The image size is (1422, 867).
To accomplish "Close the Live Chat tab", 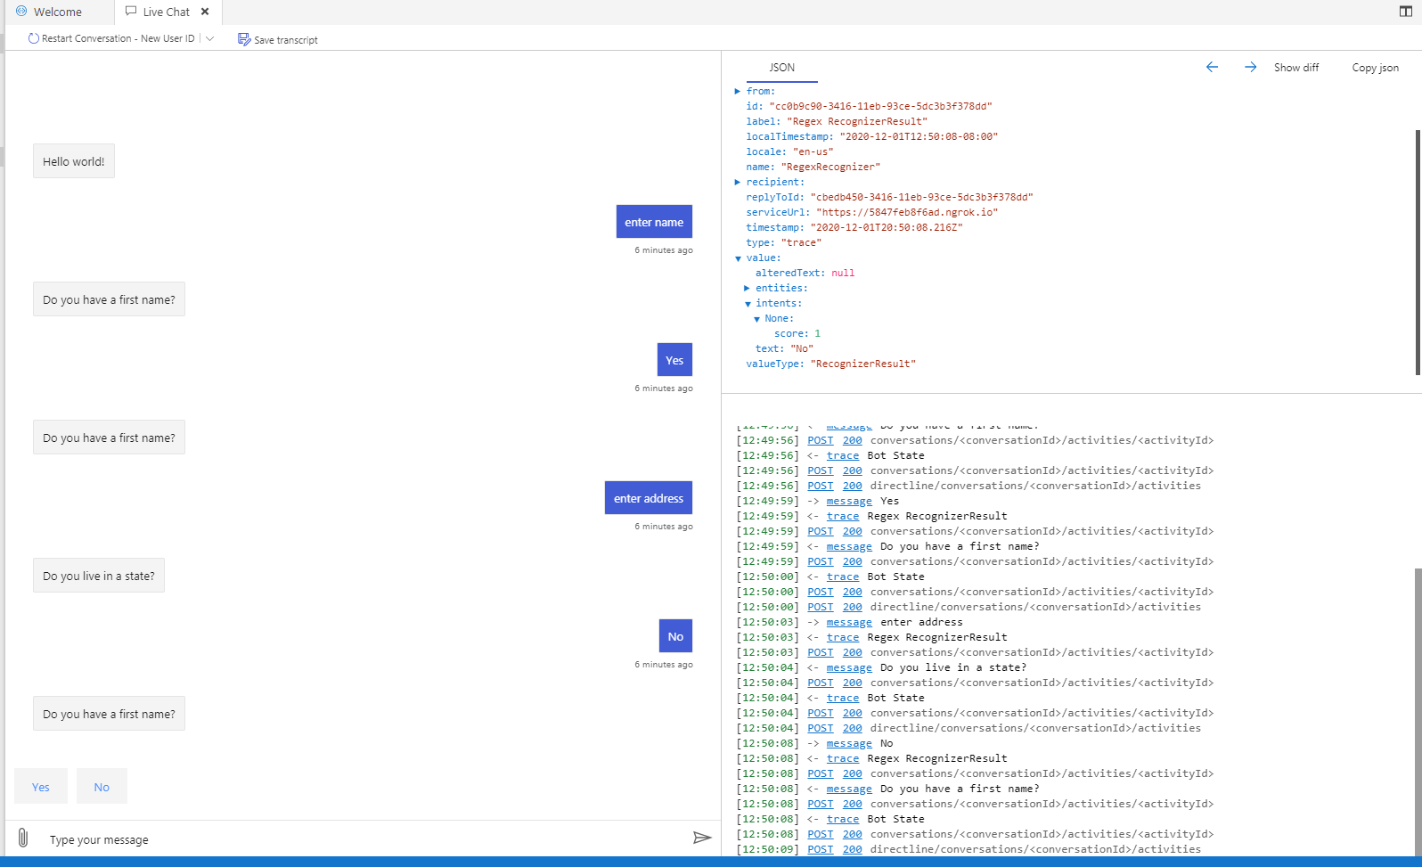I will pos(205,12).
